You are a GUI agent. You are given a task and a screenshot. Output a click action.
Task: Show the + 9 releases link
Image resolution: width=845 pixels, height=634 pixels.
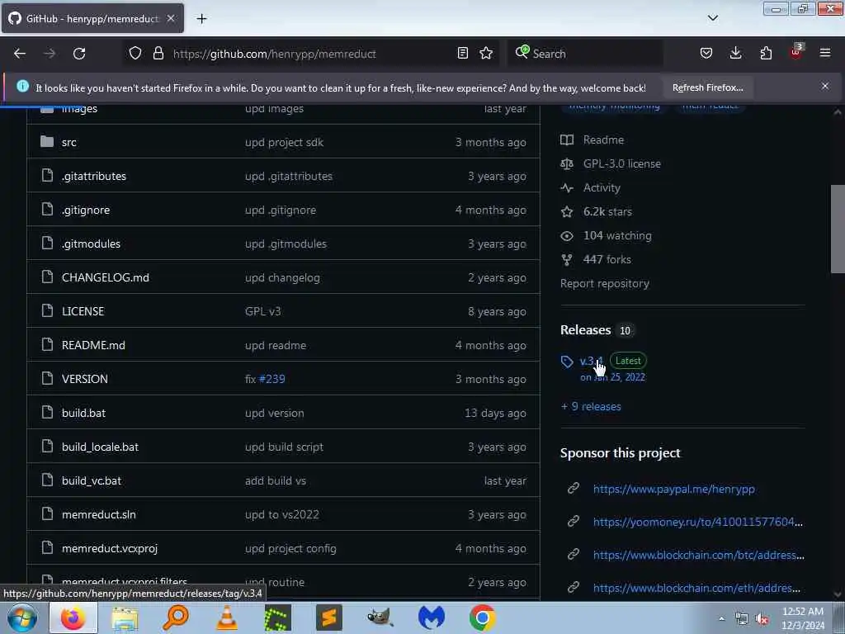(x=591, y=406)
